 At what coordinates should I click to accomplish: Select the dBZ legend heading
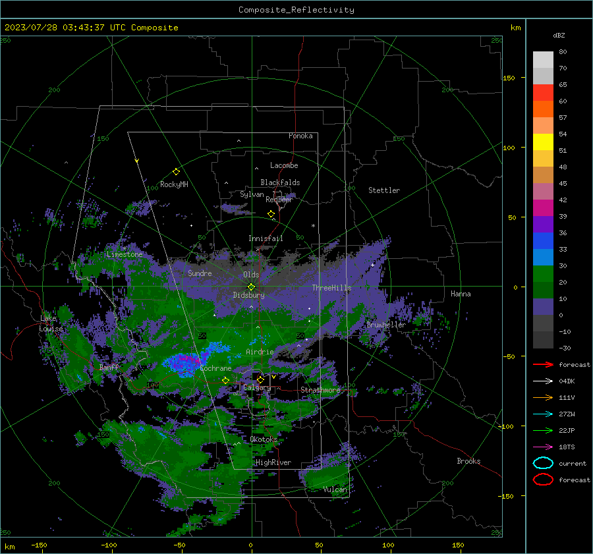559,35
